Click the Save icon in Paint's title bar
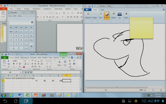166x104 pixels. tap(89, 6)
